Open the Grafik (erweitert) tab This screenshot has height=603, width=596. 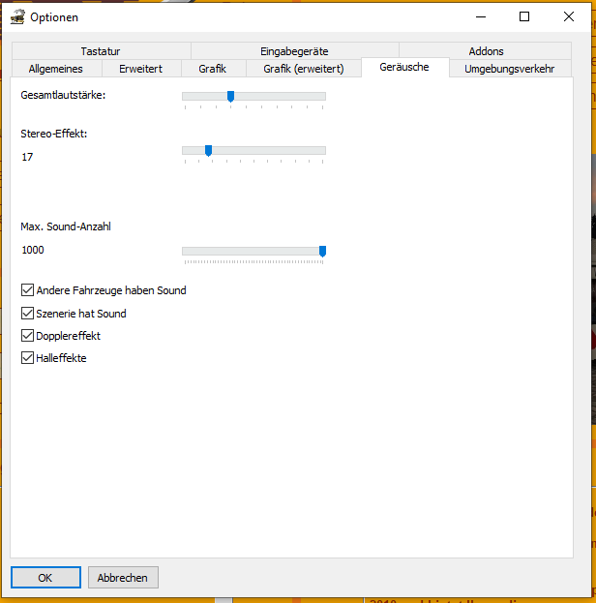click(303, 69)
